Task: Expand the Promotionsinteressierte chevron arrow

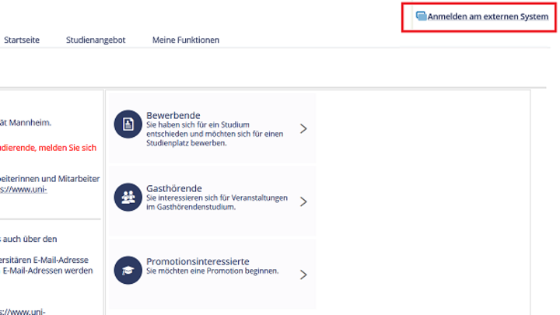Action: tap(303, 275)
